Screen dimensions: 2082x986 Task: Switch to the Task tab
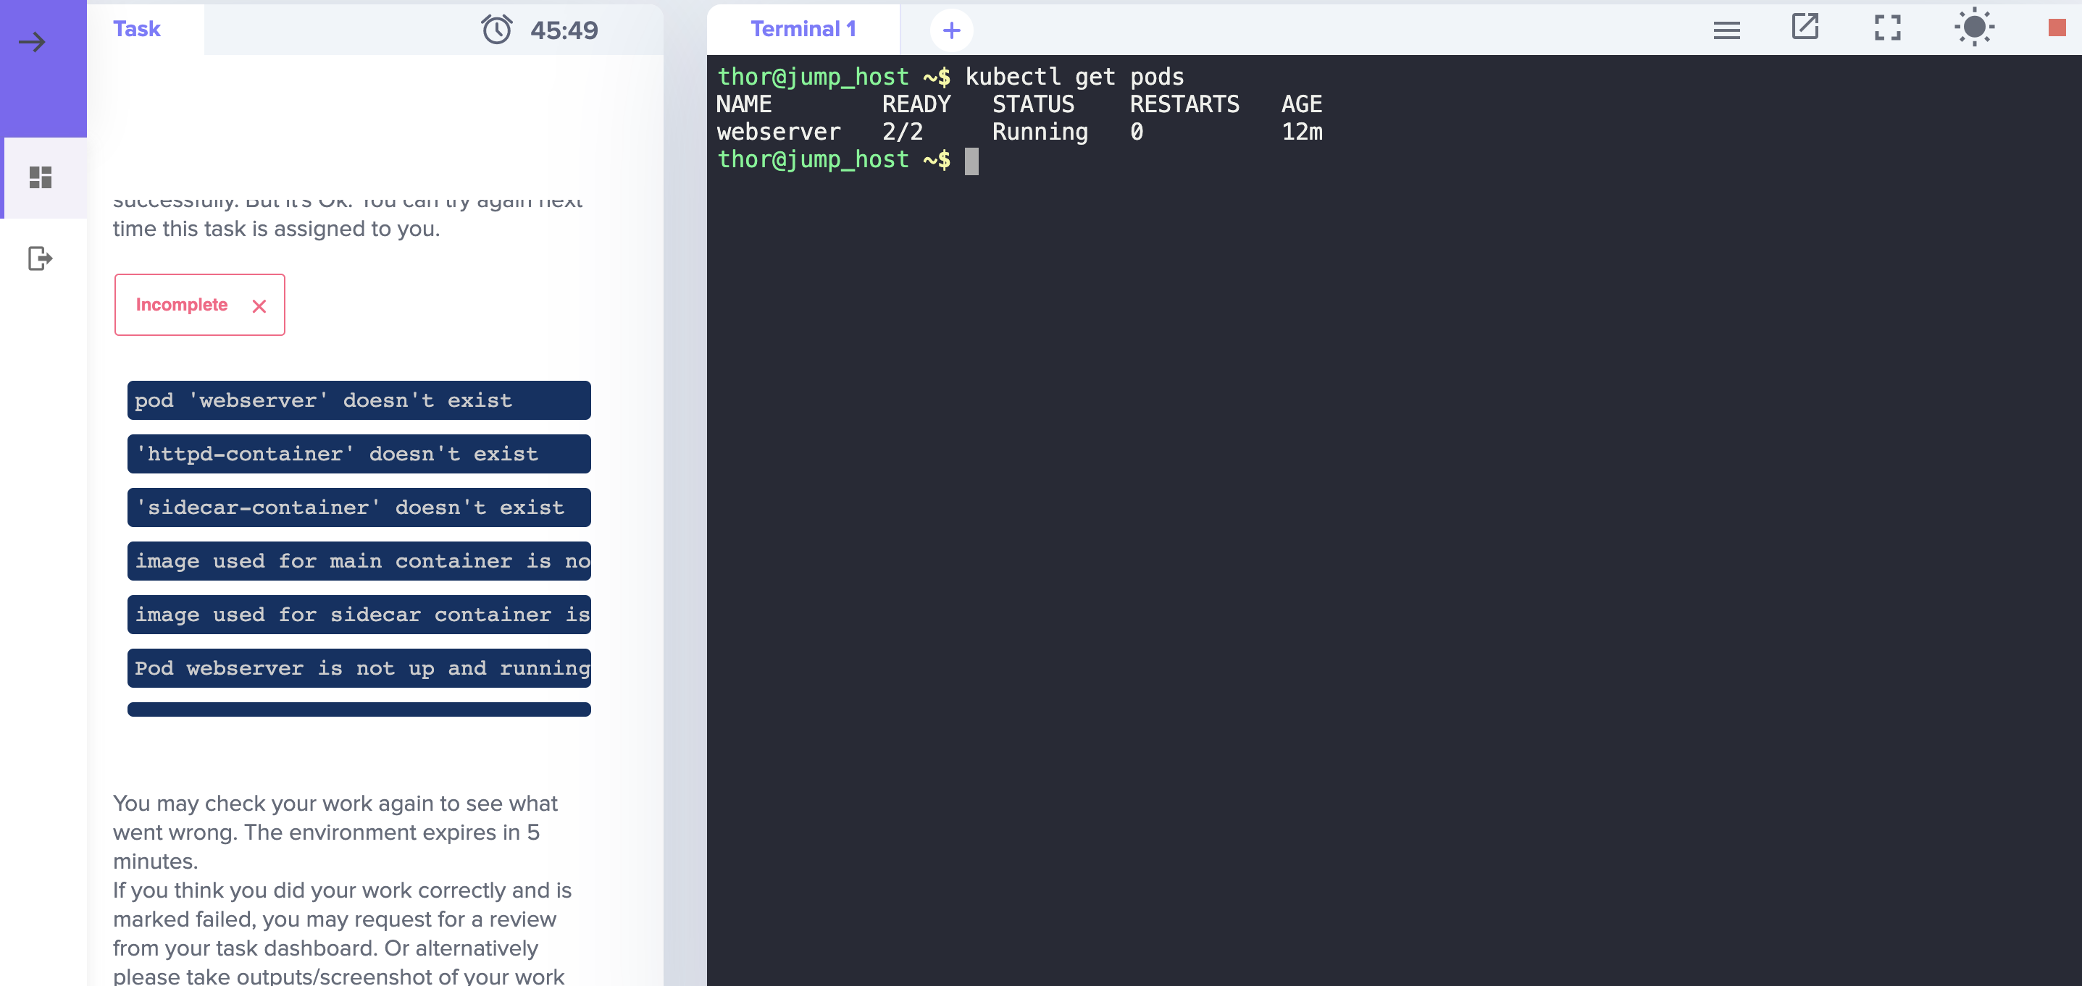pyautogui.click(x=137, y=29)
